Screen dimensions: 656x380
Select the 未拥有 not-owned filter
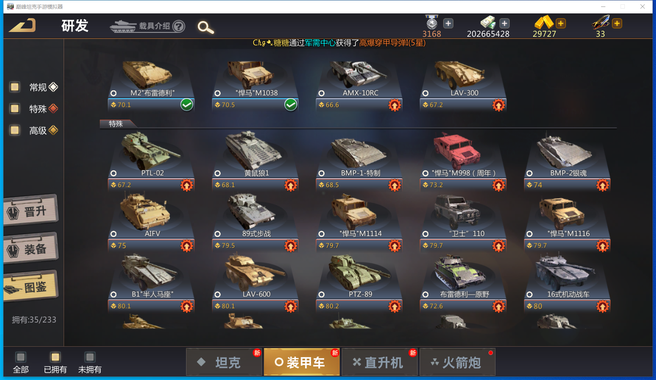coord(90,357)
